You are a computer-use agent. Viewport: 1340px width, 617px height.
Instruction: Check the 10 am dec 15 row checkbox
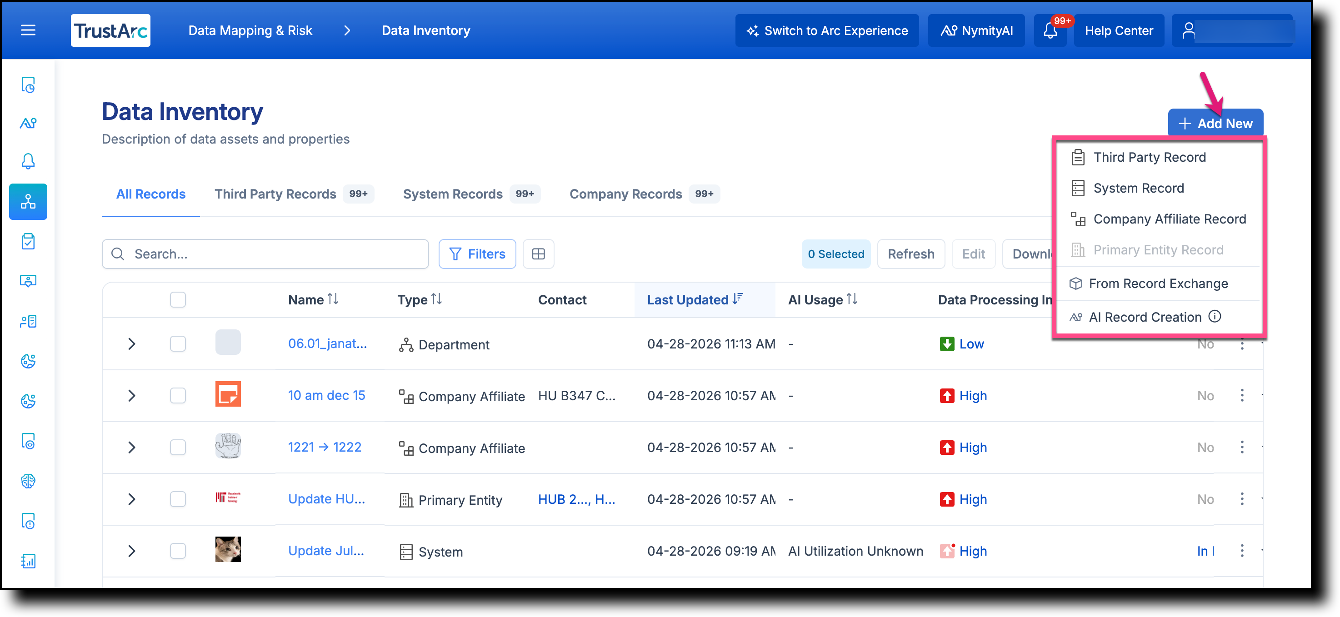click(178, 396)
